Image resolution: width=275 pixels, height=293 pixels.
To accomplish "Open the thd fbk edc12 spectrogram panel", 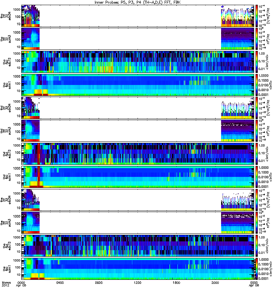I will tap(138, 154).
